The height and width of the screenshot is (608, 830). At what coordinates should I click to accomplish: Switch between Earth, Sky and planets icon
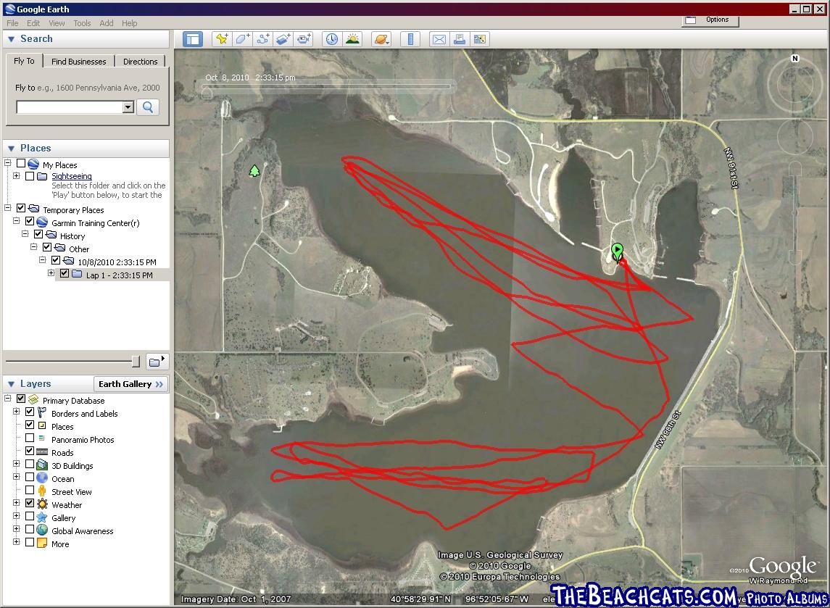point(381,39)
